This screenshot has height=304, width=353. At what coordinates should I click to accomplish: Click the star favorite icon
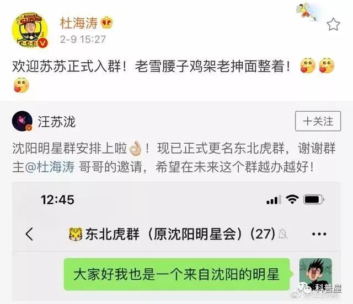click(333, 25)
